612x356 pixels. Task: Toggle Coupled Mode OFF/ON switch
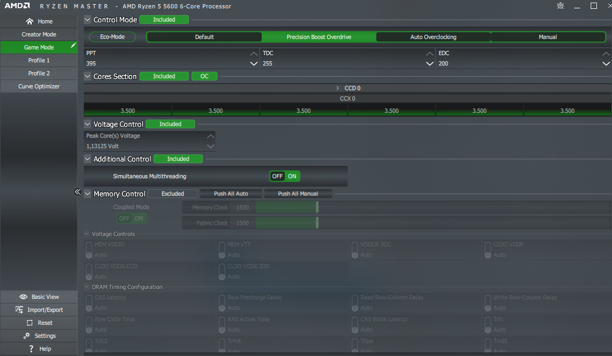tap(132, 218)
